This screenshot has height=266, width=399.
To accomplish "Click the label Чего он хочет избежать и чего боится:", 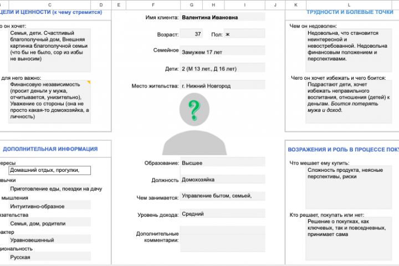I will tap(339, 78).
